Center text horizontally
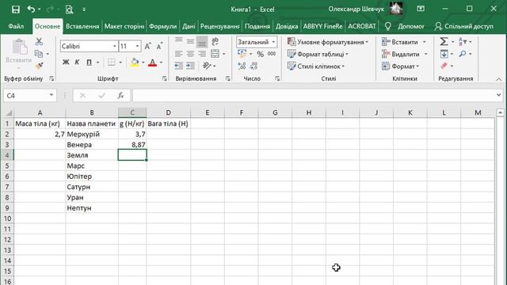507x285 pixels. click(x=190, y=54)
